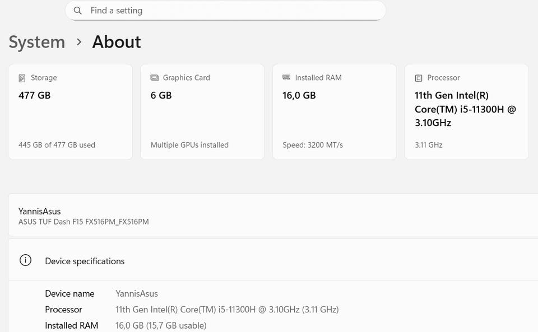Screen dimensions: 538x332
Task: Go back to System breadcrumb
Action: pyautogui.click(x=37, y=42)
